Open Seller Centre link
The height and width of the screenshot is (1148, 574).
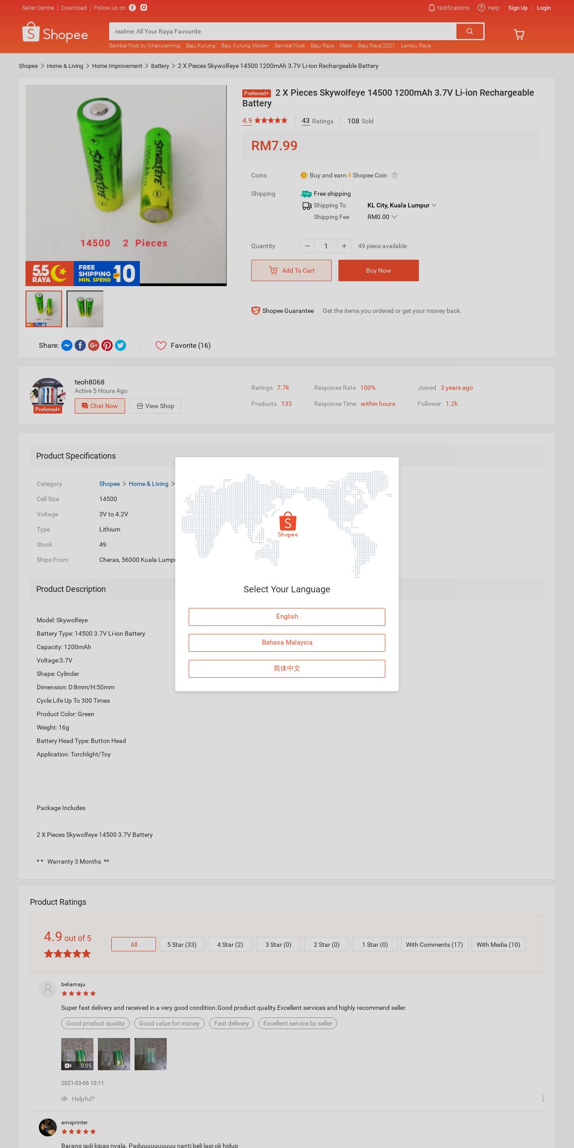pyautogui.click(x=38, y=8)
